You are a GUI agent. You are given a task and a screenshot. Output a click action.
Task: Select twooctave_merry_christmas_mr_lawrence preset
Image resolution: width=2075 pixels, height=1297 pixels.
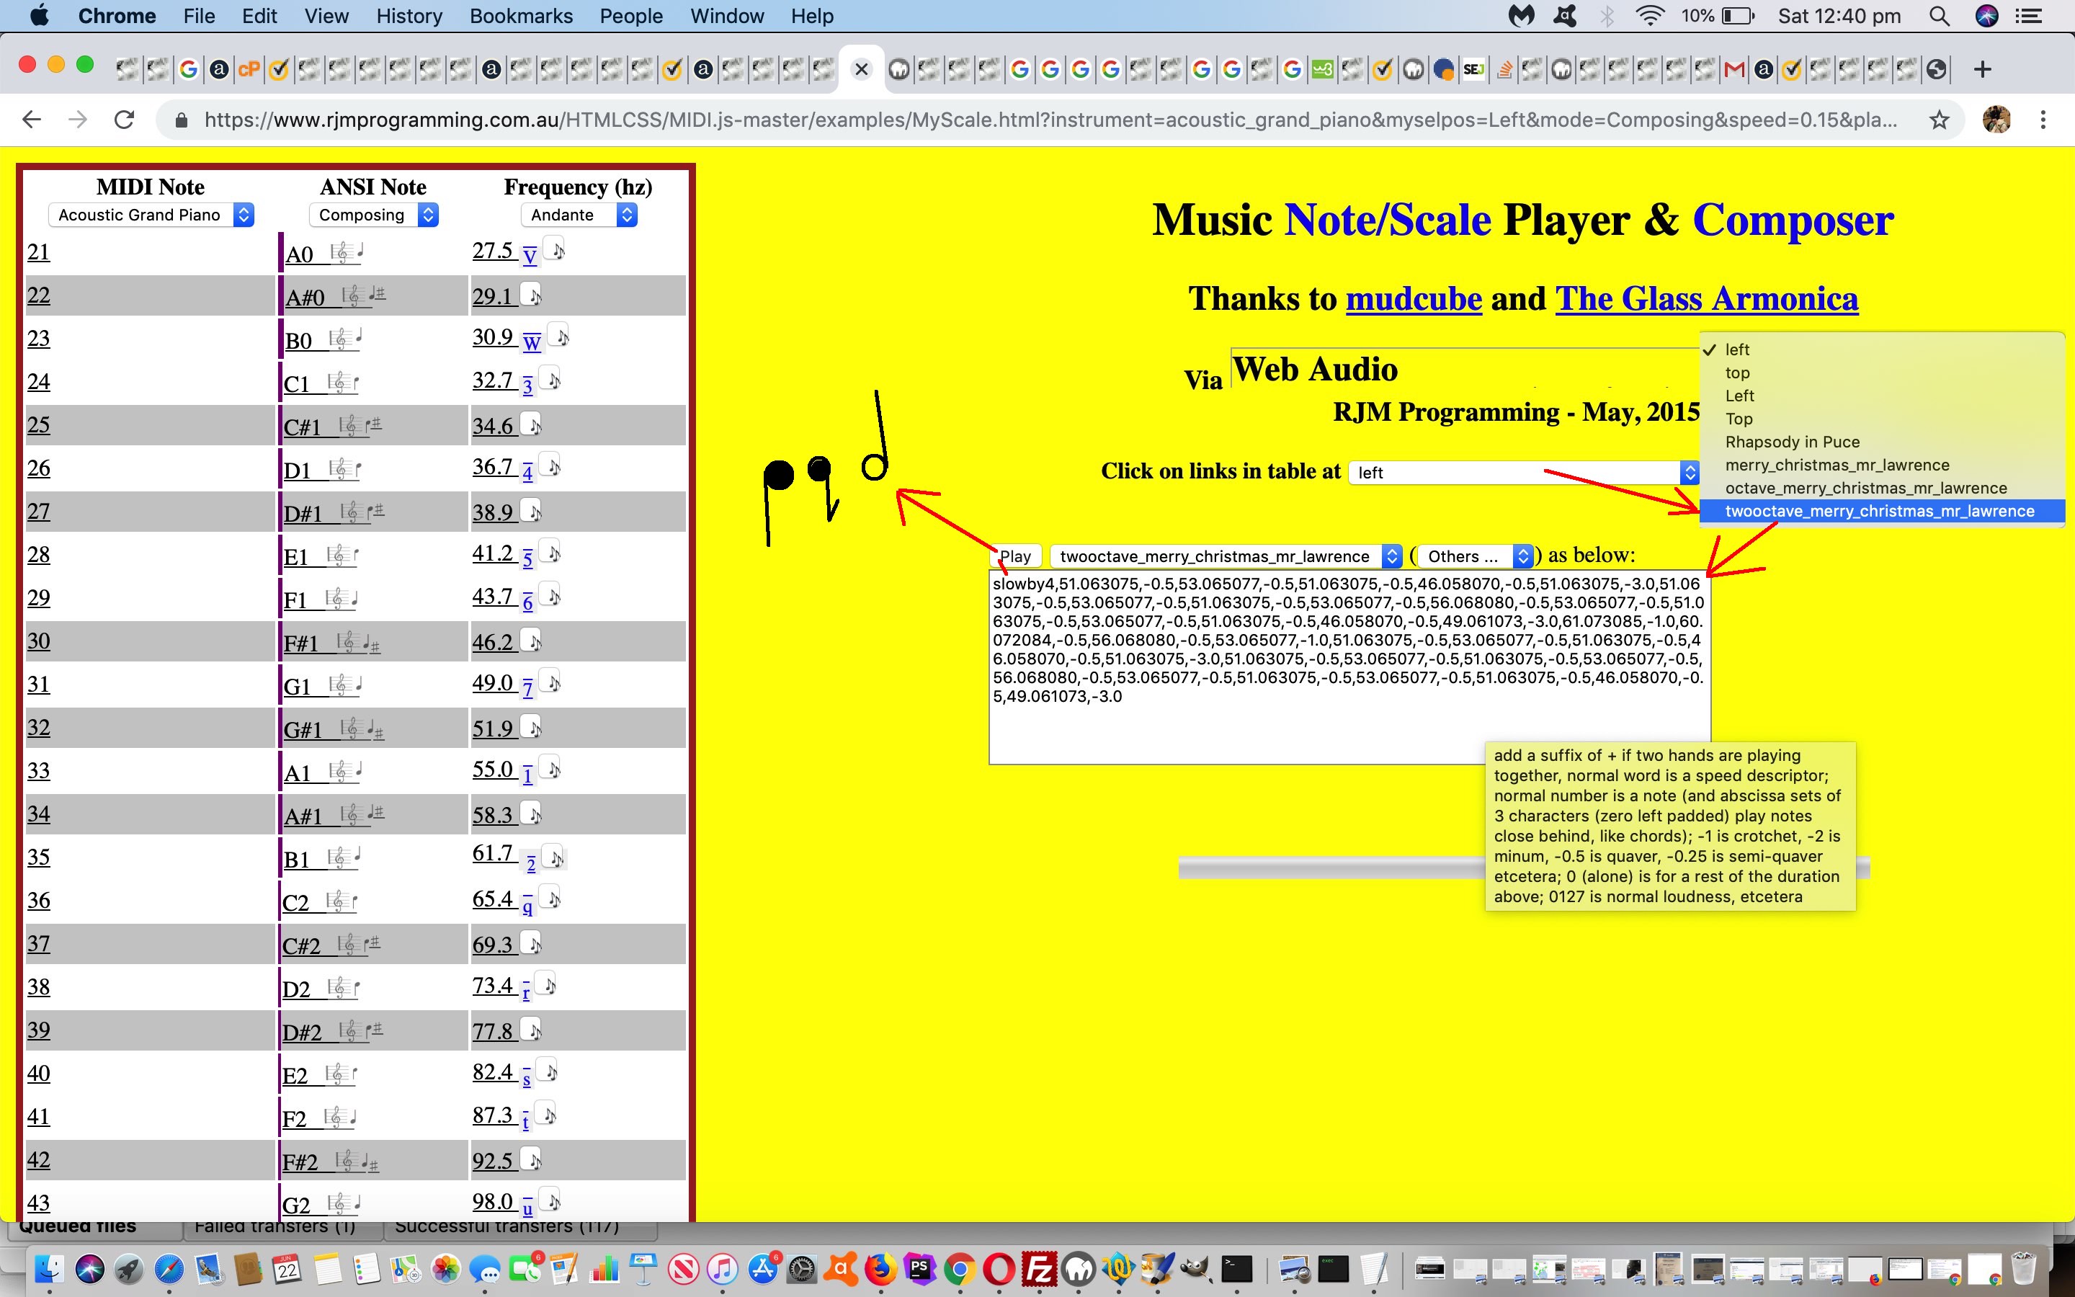tap(1879, 509)
